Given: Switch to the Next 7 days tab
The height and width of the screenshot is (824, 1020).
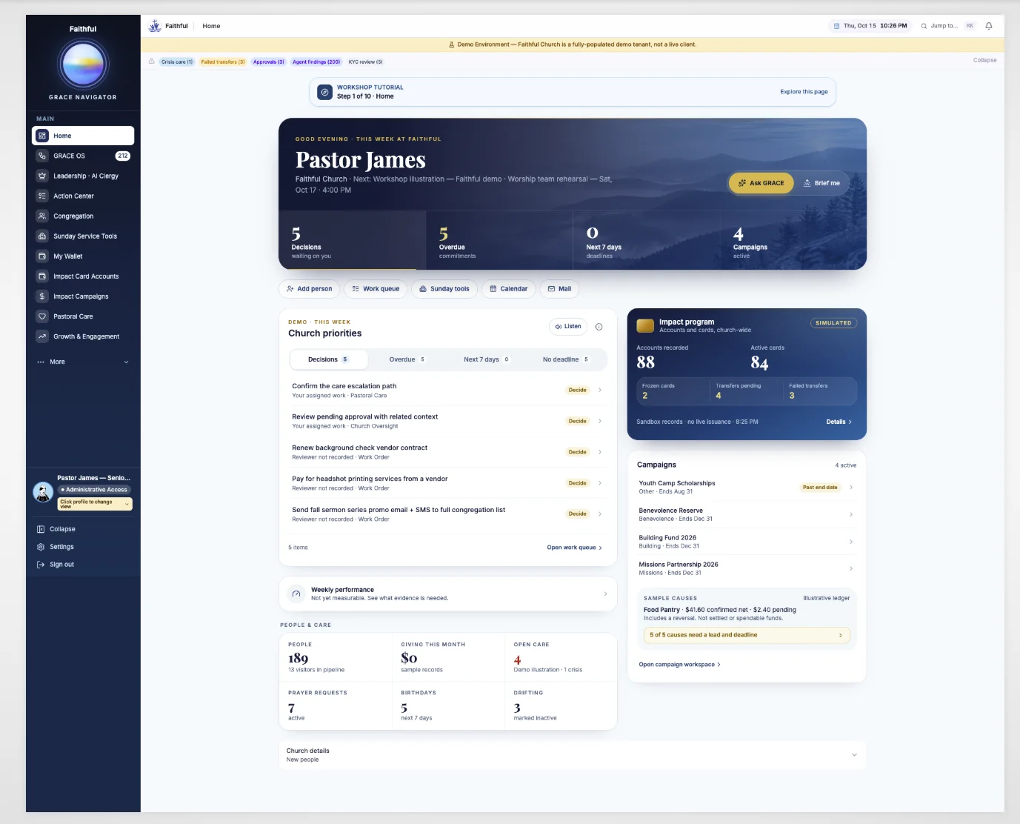Looking at the screenshot, I should [x=487, y=359].
